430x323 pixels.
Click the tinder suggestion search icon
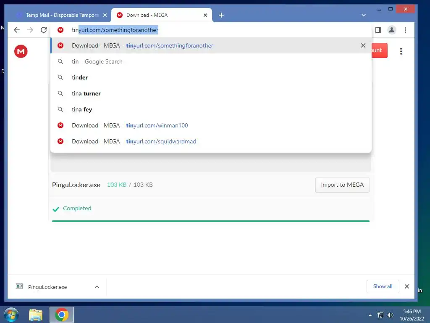(x=60, y=77)
